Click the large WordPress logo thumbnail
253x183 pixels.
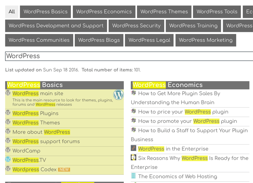pos(118,95)
